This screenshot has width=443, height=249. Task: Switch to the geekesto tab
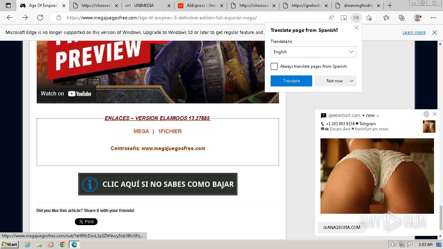point(306,6)
